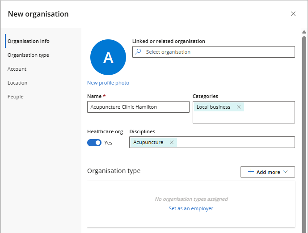Click the Acupuncture tag text

148,142
